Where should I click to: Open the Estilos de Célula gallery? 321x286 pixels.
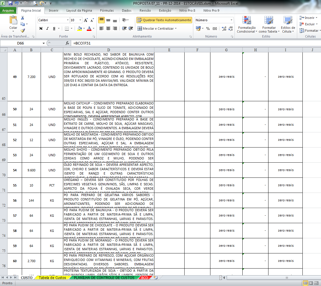pyautogui.click(x=288, y=24)
